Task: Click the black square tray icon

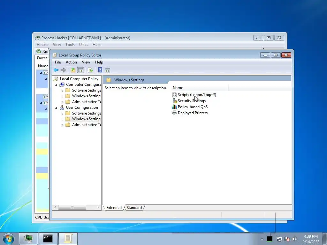Action: (270, 239)
